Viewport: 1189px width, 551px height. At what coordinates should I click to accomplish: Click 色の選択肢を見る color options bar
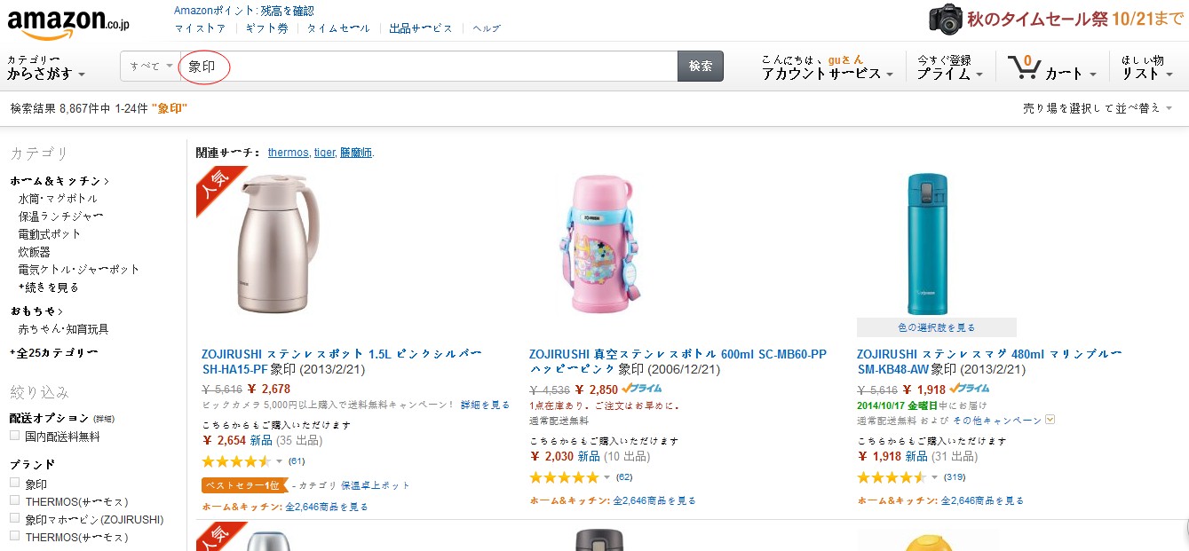pos(936,327)
